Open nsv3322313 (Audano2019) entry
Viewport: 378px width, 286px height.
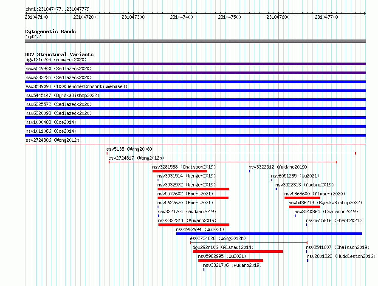(x=305, y=185)
